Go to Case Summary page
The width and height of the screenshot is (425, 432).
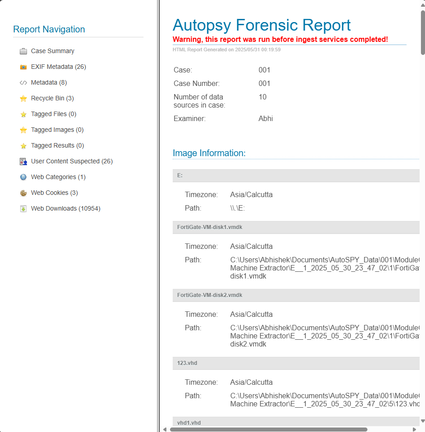(x=53, y=51)
